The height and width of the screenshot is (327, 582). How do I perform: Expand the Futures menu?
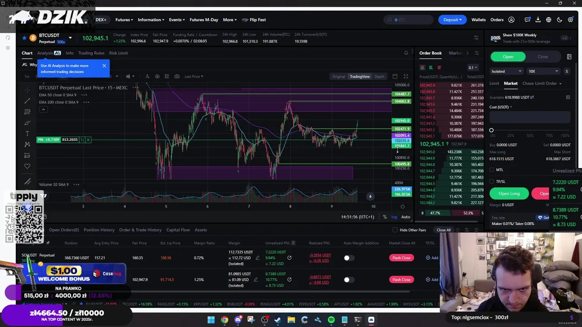(x=124, y=20)
